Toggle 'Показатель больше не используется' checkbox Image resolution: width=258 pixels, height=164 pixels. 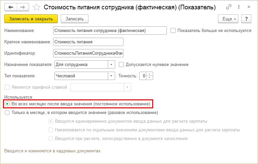(173, 31)
